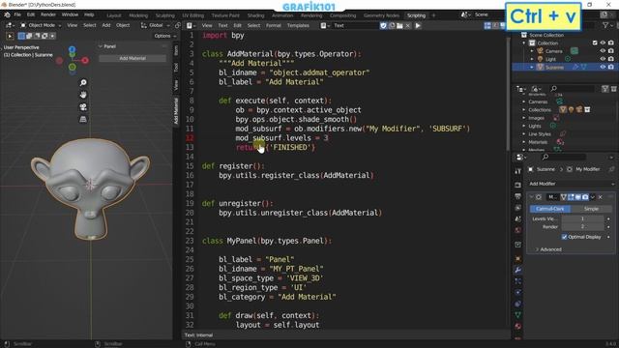Switch perspective/orthographic grid icon in viewport

(x=83, y=119)
